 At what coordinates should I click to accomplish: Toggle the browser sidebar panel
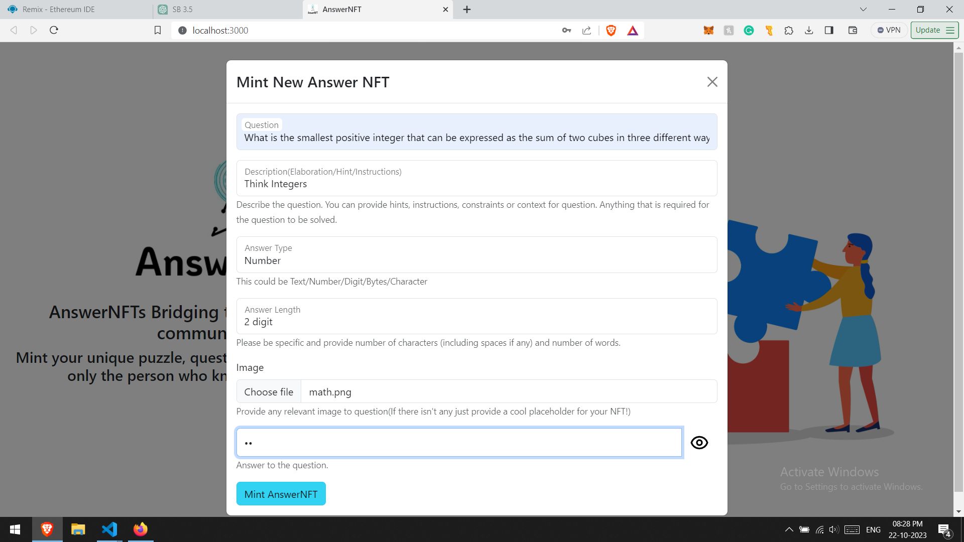click(x=829, y=31)
